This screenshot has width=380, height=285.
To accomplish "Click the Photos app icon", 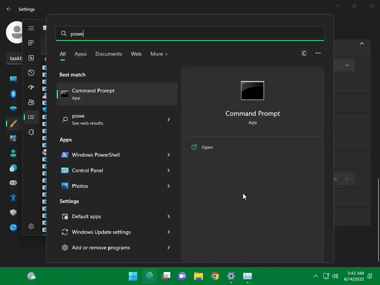I will click(x=65, y=186).
